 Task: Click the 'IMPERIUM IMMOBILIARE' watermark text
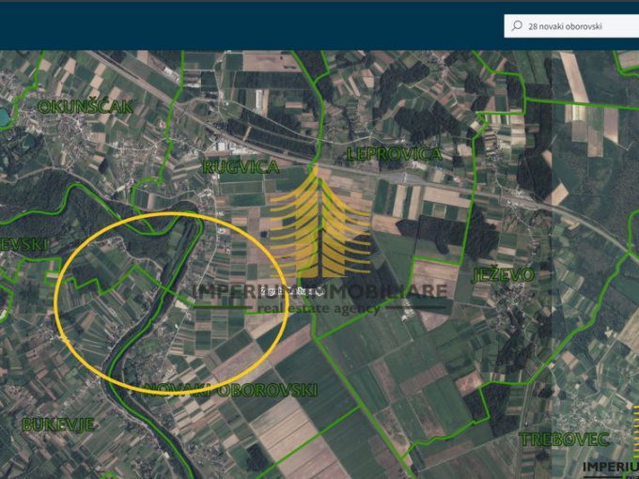coord(319,291)
